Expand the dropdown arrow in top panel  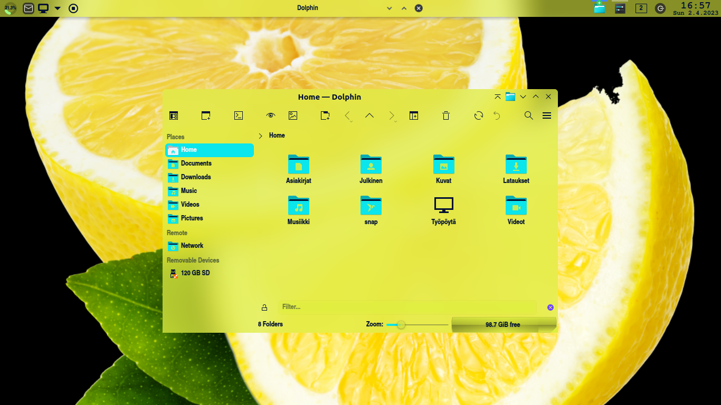[58, 8]
